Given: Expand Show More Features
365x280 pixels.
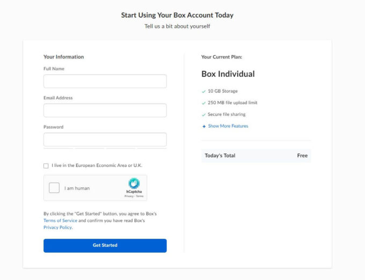Looking at the screenshot, I should tap(228, 126).
